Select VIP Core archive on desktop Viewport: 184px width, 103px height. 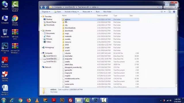pyautogui.click(x=15, y=34)
